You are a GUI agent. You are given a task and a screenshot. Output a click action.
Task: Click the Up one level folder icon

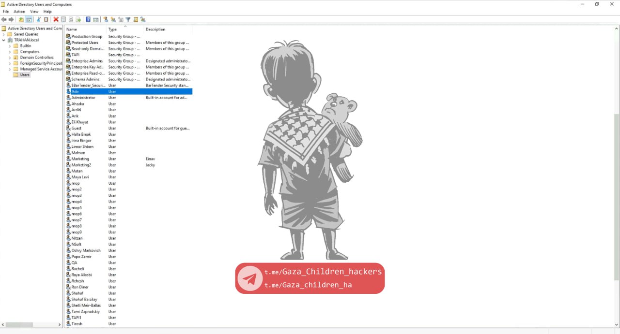point(21,20)
